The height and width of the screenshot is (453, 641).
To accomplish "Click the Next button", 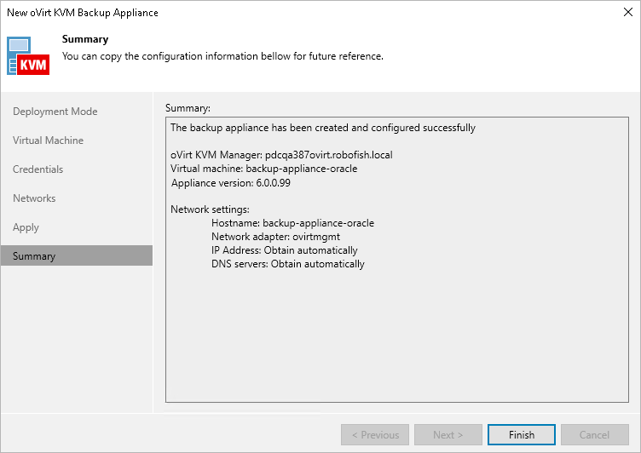I will 448,434.
